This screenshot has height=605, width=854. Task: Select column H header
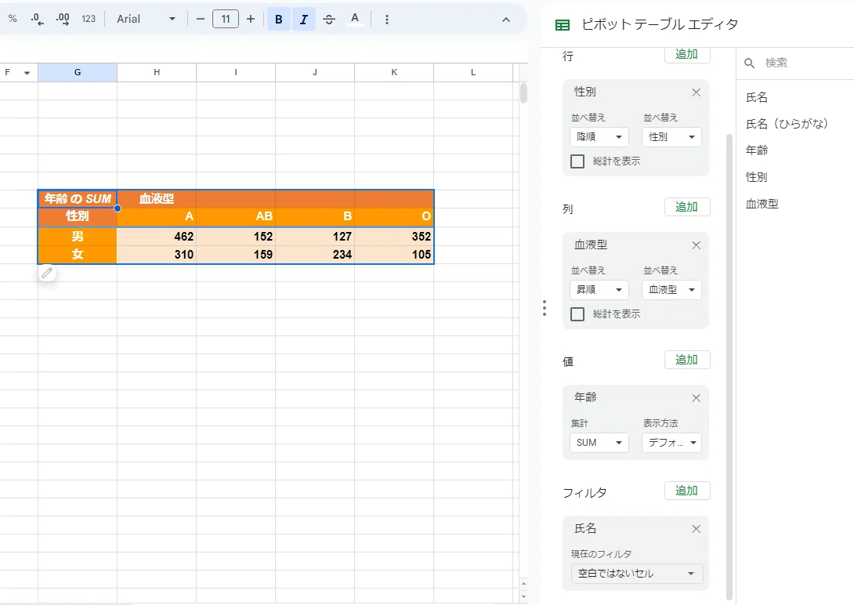157,72
